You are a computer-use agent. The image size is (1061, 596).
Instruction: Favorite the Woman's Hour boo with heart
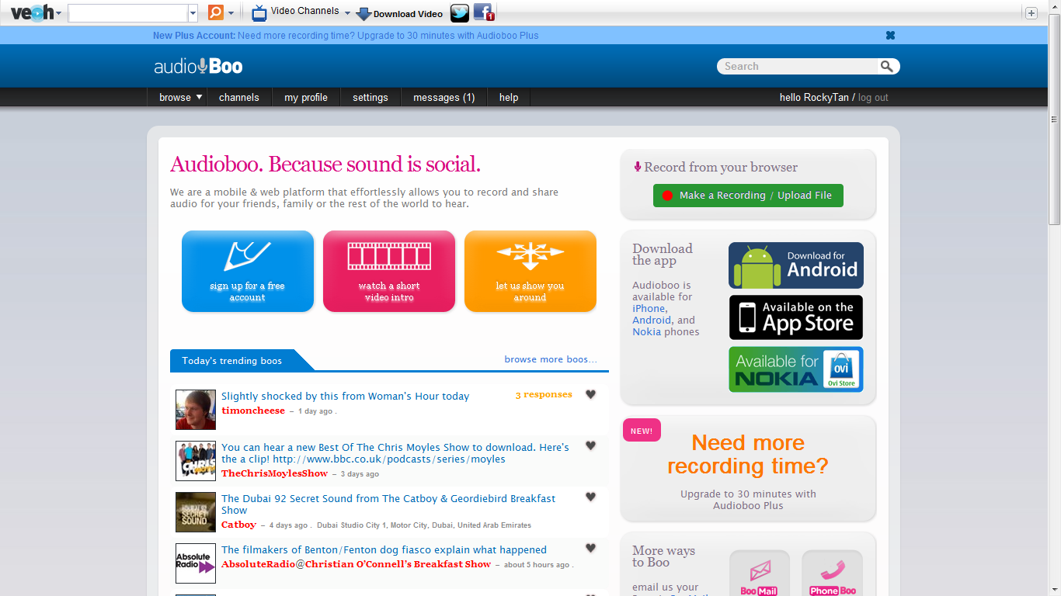point(590,394)
